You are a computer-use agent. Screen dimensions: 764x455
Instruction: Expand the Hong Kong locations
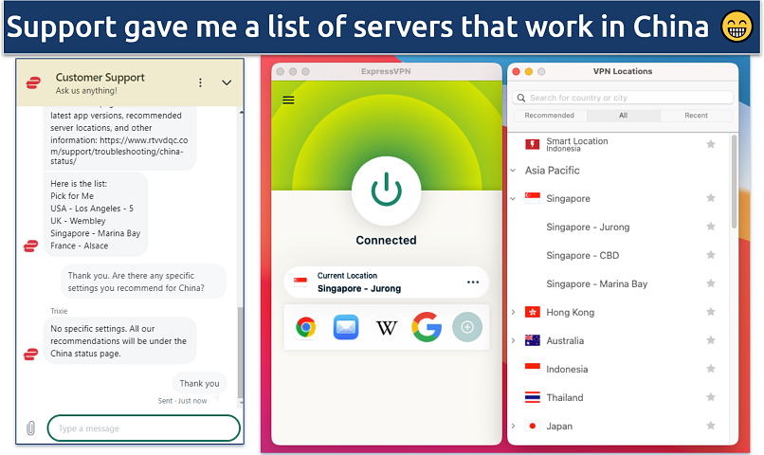coord(513,312)
